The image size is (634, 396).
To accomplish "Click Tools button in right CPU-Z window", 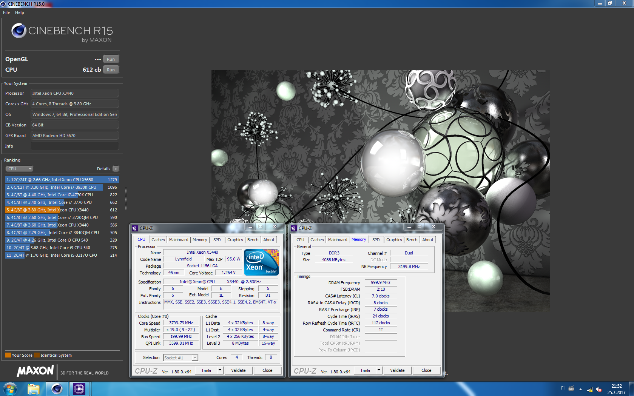I will (365, 371).
